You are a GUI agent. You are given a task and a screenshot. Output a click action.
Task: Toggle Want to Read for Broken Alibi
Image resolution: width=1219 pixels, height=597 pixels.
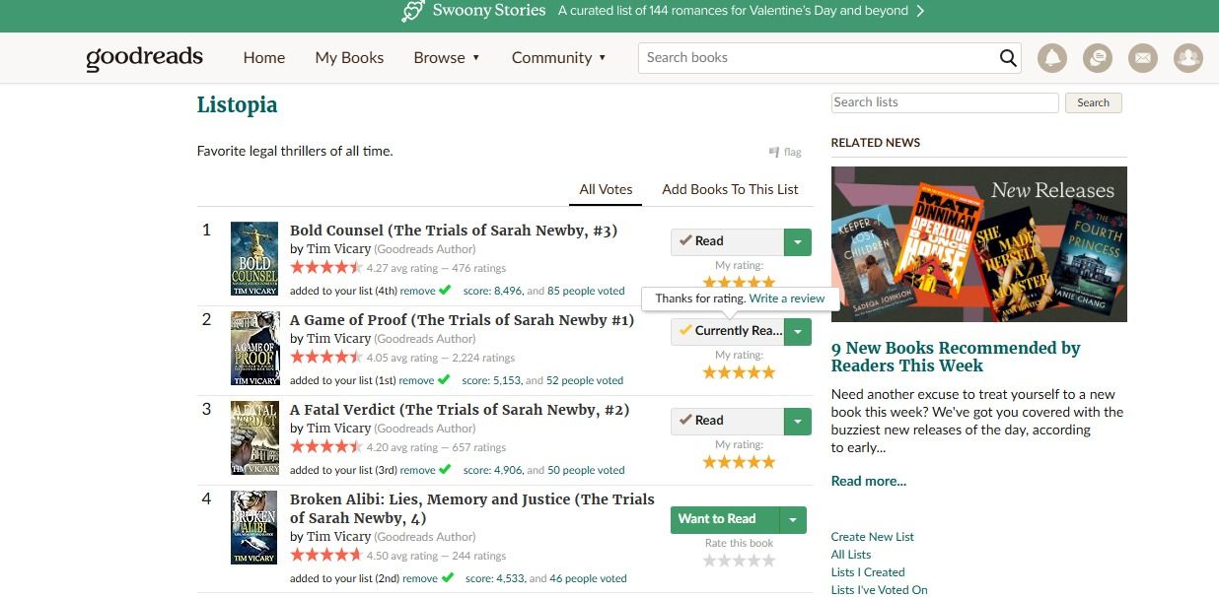click(x=724, y=519)
